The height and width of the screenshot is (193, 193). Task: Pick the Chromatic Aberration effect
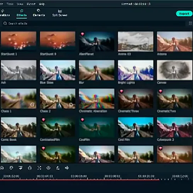point(96,98)
